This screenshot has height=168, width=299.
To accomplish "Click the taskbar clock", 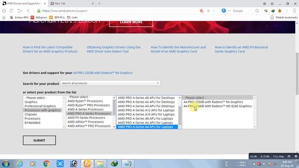I will pyautogui.click(x=286, y=164).
